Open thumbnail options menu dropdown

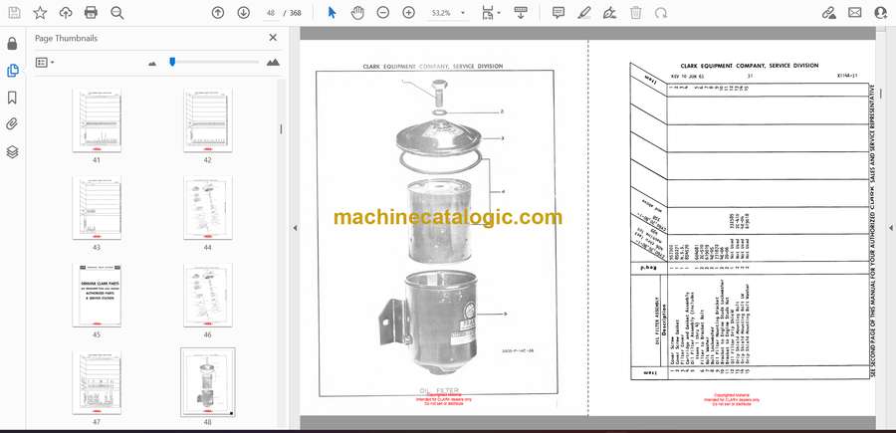point(45,63)
